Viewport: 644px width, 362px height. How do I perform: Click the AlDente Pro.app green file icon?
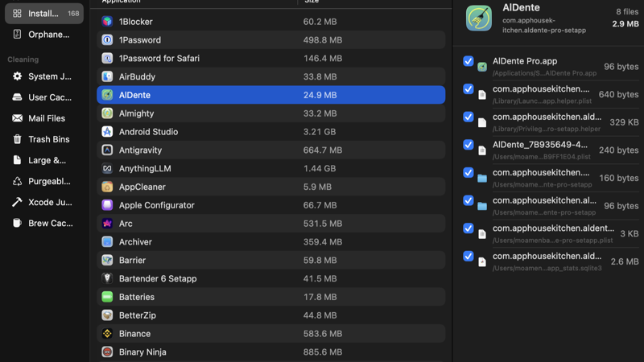pos(482,67)
